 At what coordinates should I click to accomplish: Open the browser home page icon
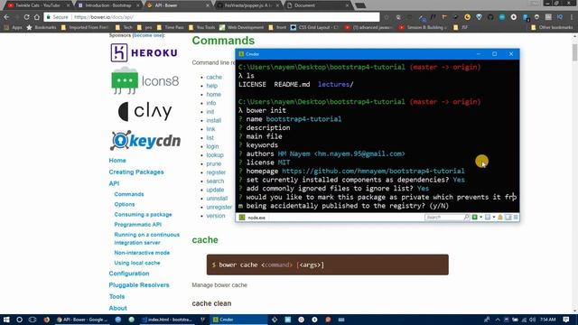pyautogui.click(x=37, y=17)
